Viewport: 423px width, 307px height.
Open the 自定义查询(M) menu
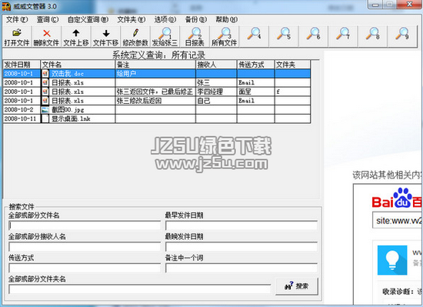click(88, 20)
